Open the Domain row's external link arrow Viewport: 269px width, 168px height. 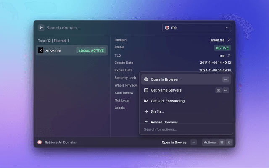[x=229, y=40]
